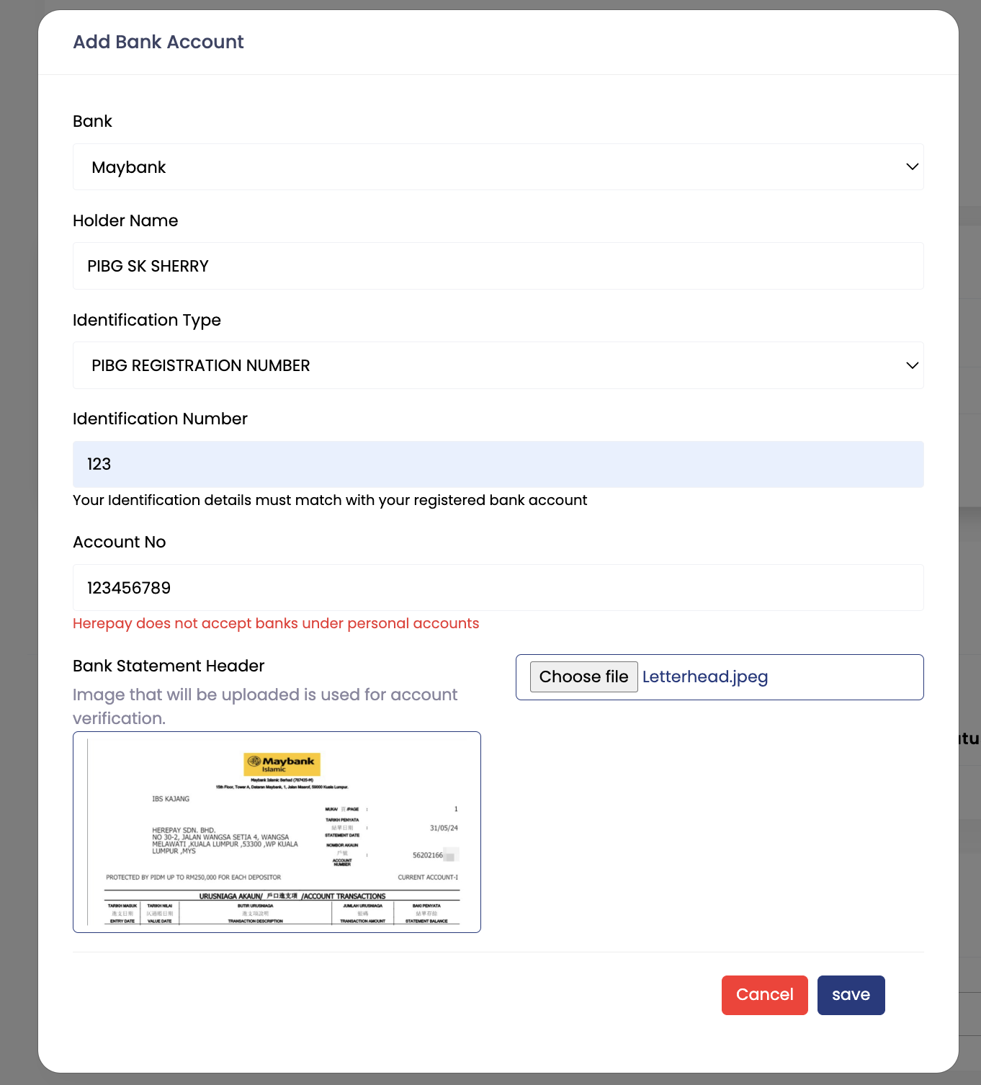
Task: Click the "Identification Number" label
Action: tap(160, 419)
